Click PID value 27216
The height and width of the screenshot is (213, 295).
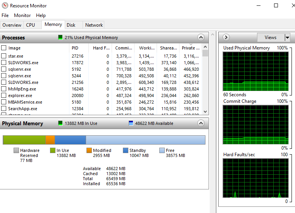pyautogui.click(x=78, y=56)
